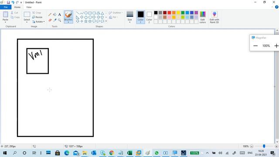Open Microsoft Edge from taskbar
The height and width of the screenshot is (157, 279).
click(x=67, y=153)
